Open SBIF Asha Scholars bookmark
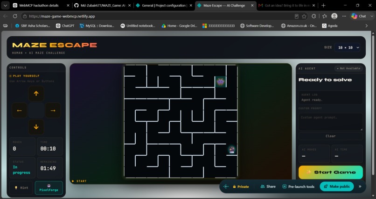The image size is (376, 199). [x=33, y=26]
